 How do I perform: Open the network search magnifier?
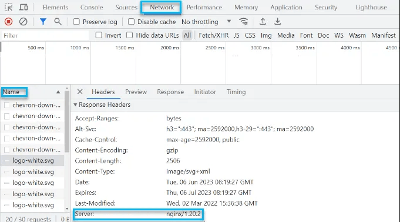pyautogui.click(x=58, y=22)
